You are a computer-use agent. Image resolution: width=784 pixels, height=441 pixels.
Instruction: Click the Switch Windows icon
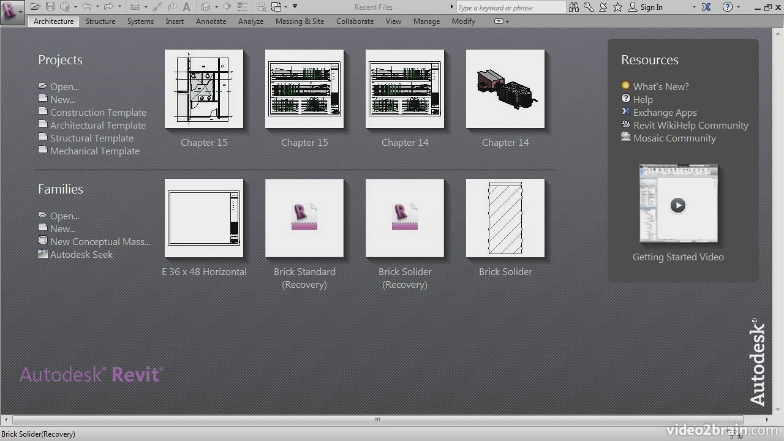click(276, 7)
